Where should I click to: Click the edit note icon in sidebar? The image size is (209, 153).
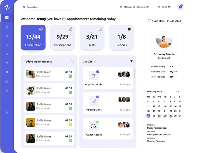pyautogui.click(x=7, y=81)
